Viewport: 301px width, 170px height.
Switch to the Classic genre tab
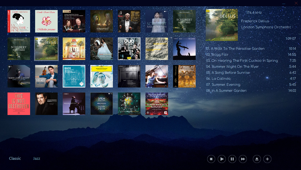point(15,158)
